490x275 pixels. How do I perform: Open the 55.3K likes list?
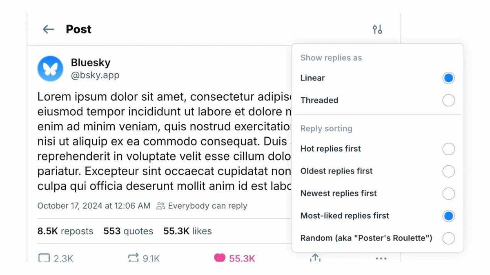coord(187,231)
